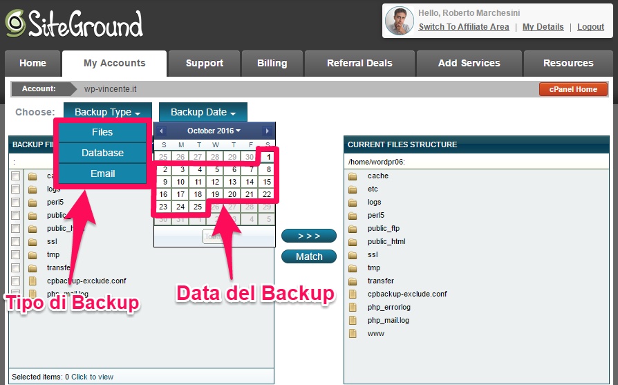
Task: Click the public_html folder icon in current files
Action: [x=353, y=241]
